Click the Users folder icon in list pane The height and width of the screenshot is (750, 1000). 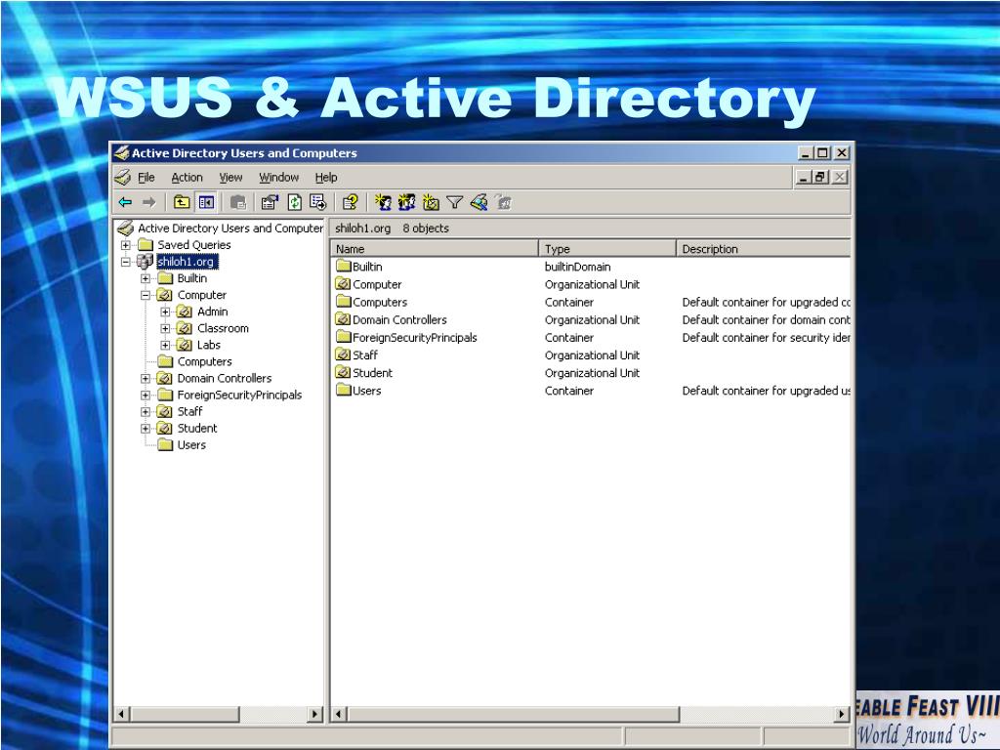[343, 391]
